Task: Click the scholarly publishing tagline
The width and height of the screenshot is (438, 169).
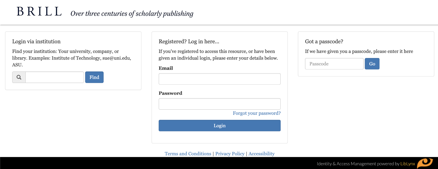Action: pos(132,13)
